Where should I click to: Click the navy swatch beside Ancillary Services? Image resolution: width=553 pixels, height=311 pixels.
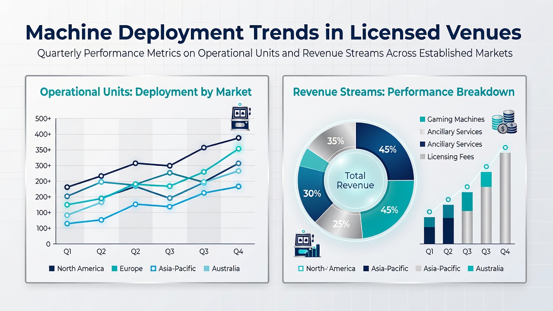[x=423, y=144]
